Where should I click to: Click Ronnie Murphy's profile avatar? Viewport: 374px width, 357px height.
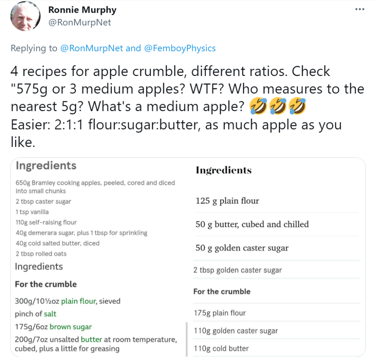(26, 16)
